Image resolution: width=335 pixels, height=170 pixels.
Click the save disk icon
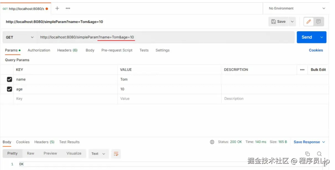point(273,22)
